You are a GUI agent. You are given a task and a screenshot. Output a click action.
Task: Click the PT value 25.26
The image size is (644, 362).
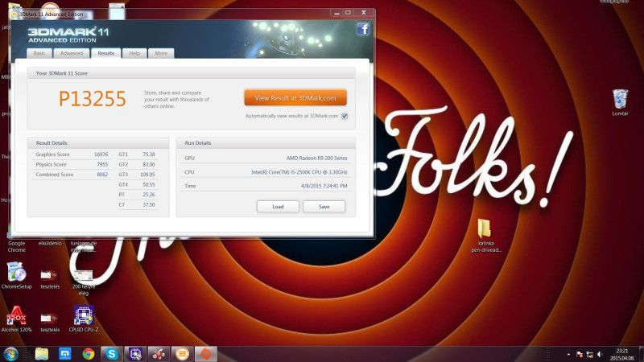click(x=149, y=195)
